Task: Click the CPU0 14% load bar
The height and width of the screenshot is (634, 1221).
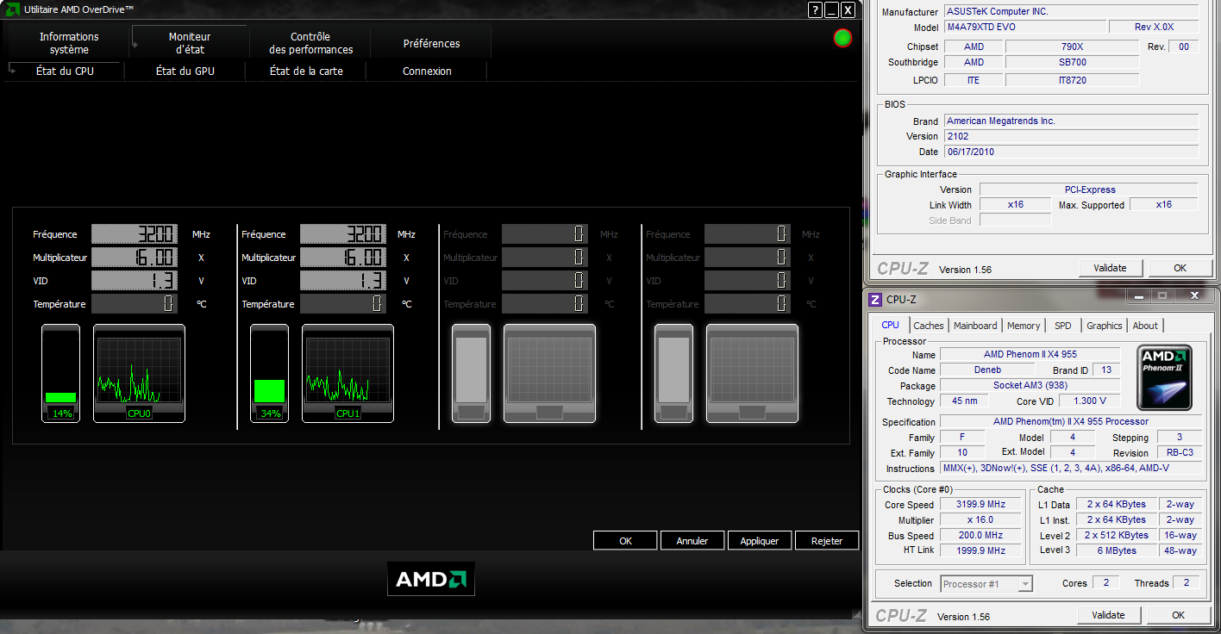Action: tap(60, 374)
